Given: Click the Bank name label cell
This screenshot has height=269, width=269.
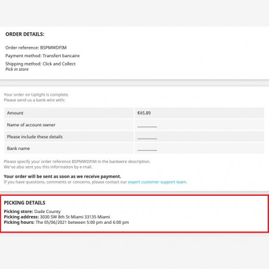Looking at the screenshot, I should [69, 148].
